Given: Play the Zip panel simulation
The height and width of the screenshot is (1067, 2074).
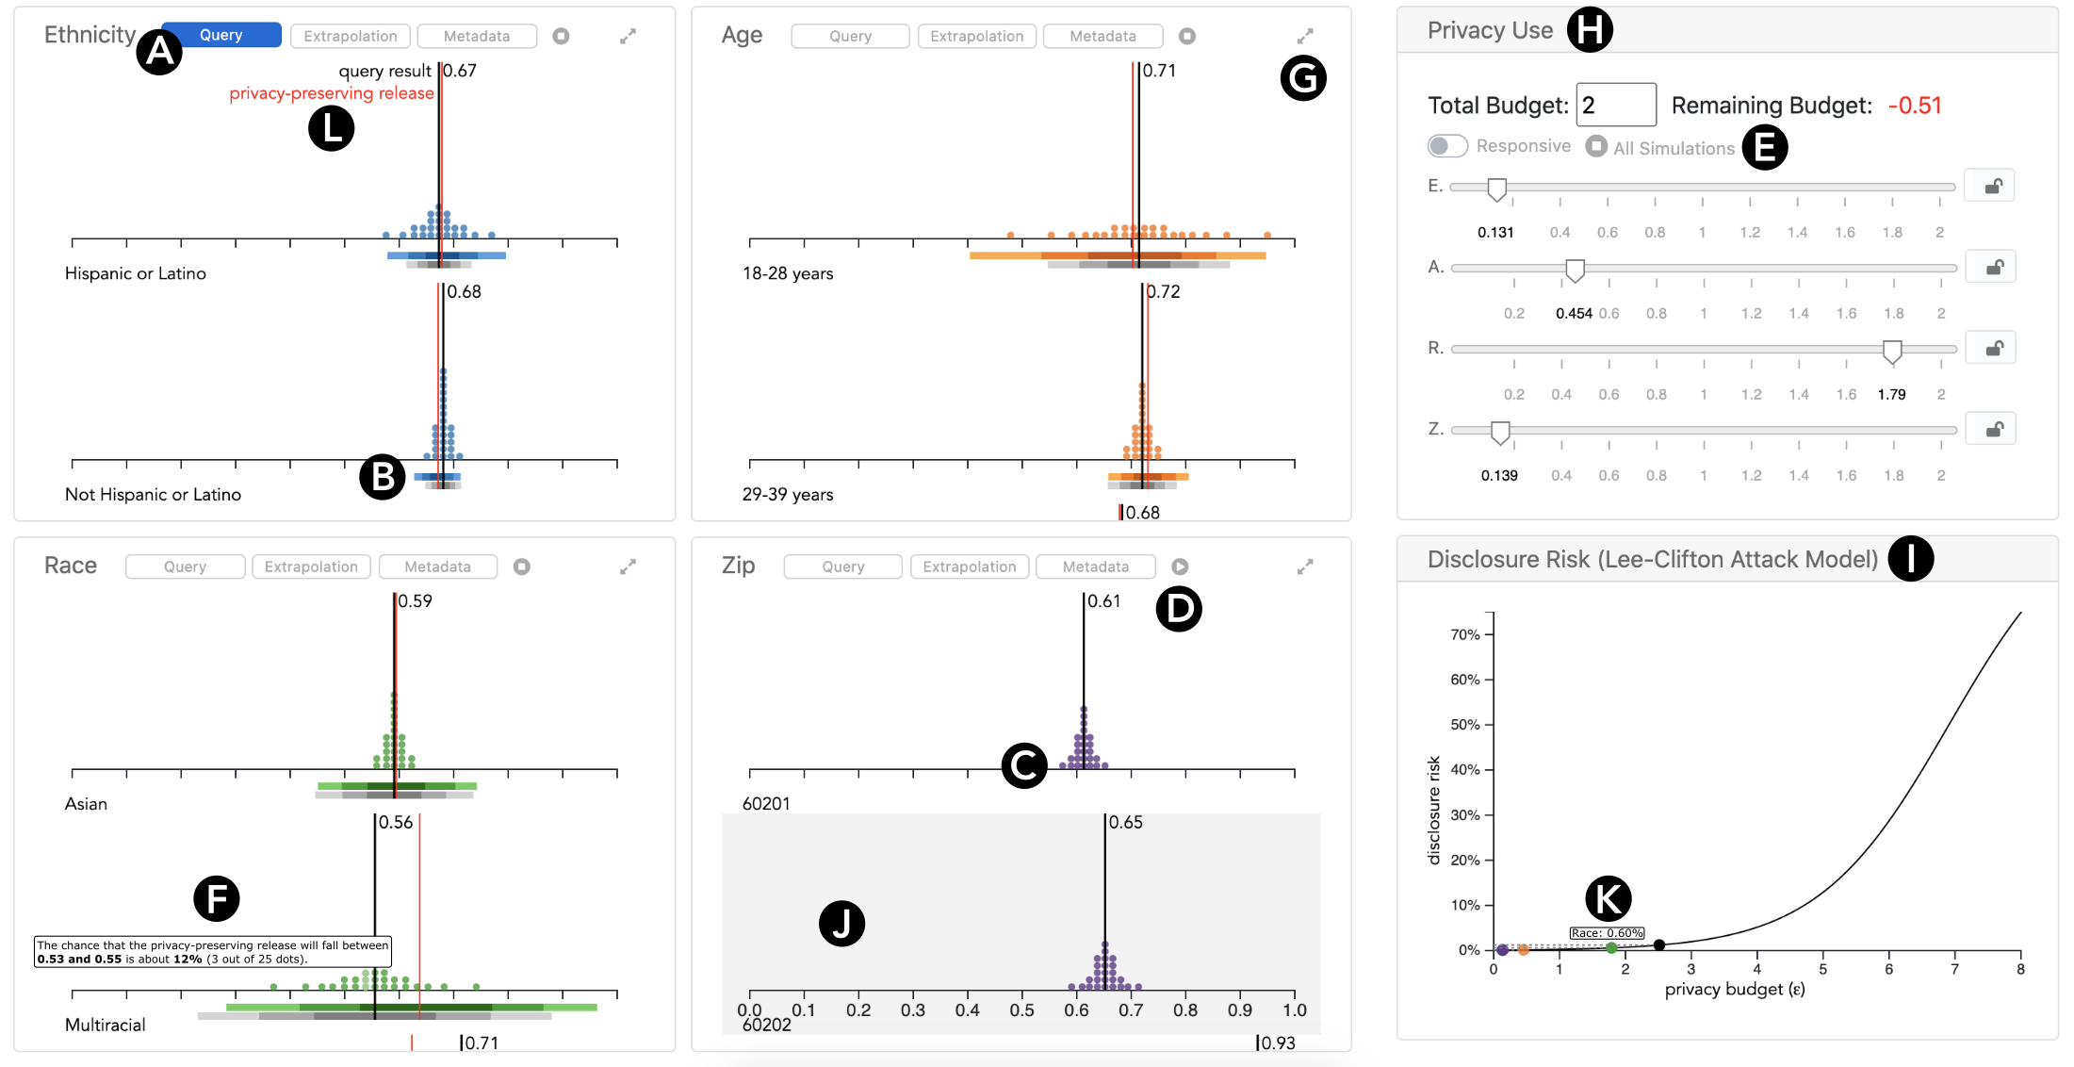Looking at the screenshot, I should pos(1180,566).
